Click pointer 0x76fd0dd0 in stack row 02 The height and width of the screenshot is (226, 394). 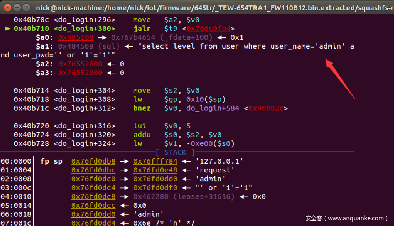[x=155, y=179]
